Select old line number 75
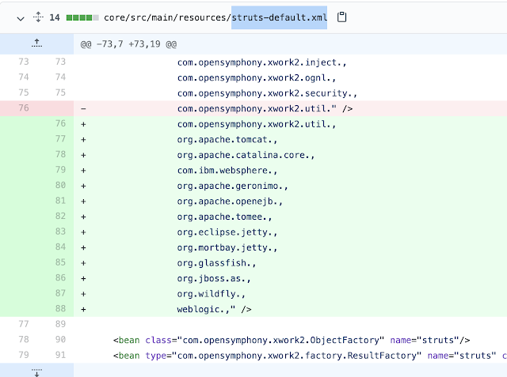This screenshot has width=507, height=377. click(x=24, y=92)
